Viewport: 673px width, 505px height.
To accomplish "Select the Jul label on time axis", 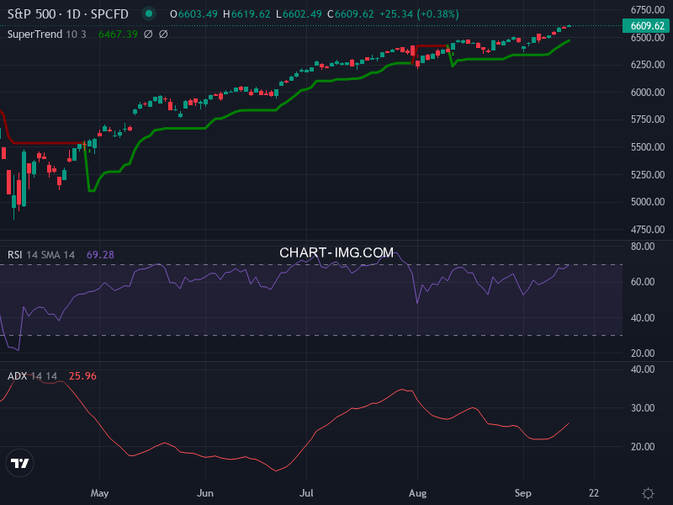I will (x=307, y=492).
